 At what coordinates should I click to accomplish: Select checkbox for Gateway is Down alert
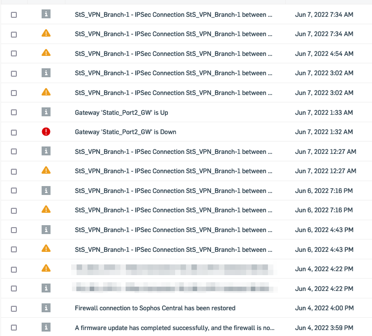click(14, 133)
